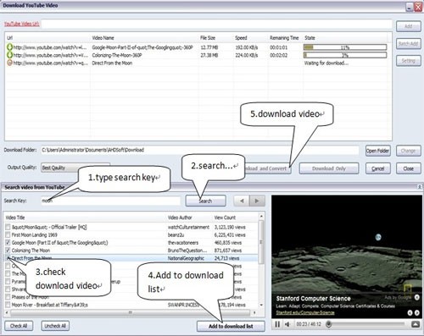Image resolution: width=424 pixels, height=336 pixels.
Task: Click the Check All button
Action: pyautogui.click(x=19, y=326)
